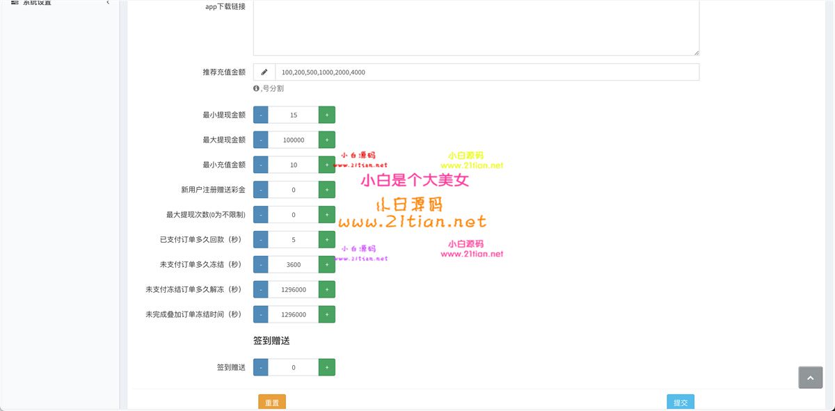Click the ',号分割' hint text
This screenshot has width=835, height=411.
pyautogui.click(x=272, y=88)
